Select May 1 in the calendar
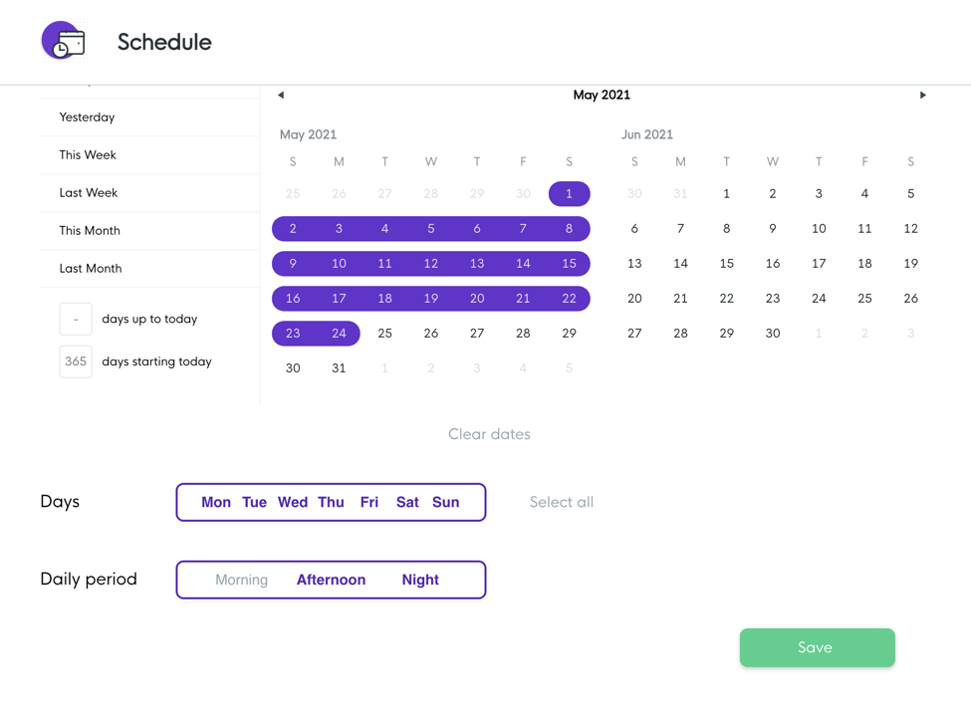 (x=569, y=194)
